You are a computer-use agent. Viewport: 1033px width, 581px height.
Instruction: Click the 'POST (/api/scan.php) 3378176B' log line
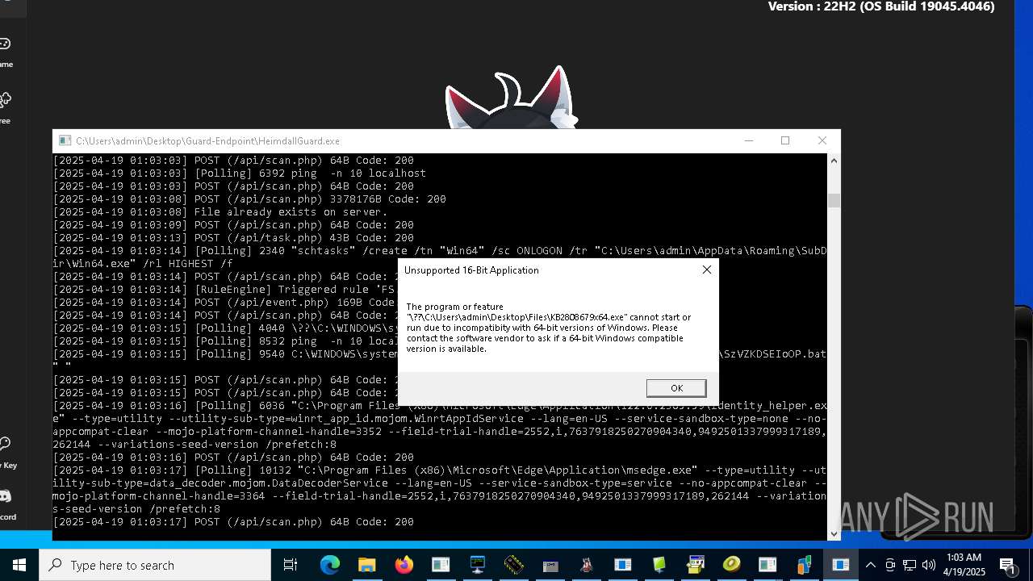249,199
